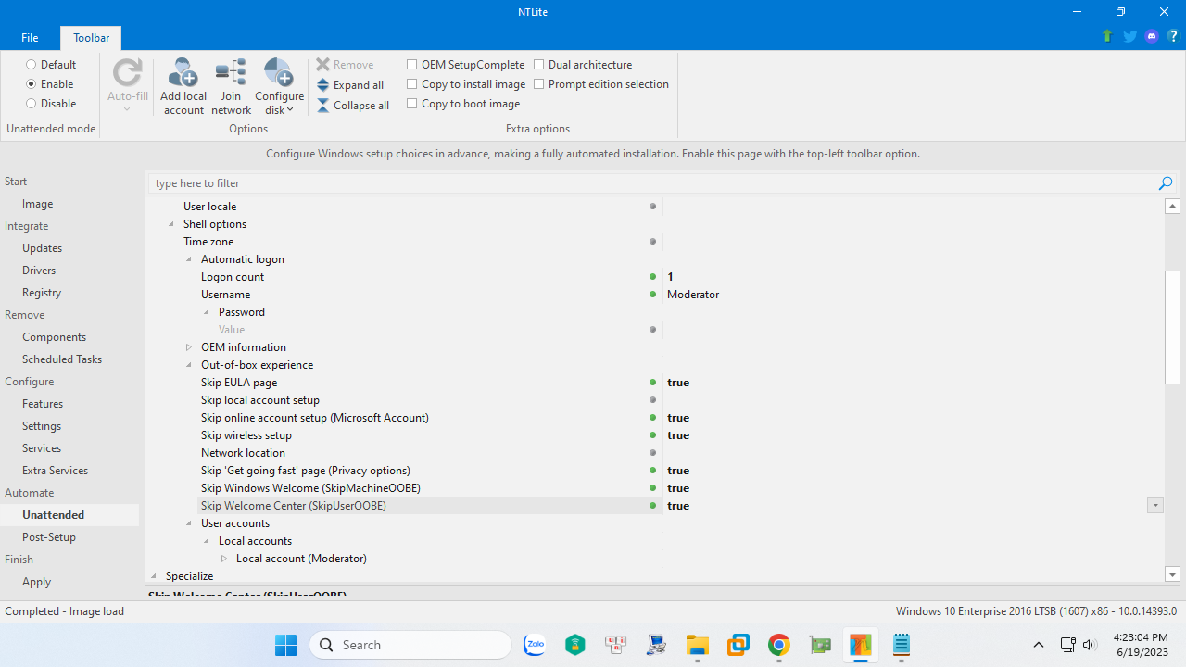Viewport: 1186px width, 667px height.
Task: Open File Explorer from the taskbar
Action: click(698, 645)
